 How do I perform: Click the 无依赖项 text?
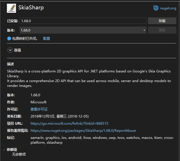19,154
